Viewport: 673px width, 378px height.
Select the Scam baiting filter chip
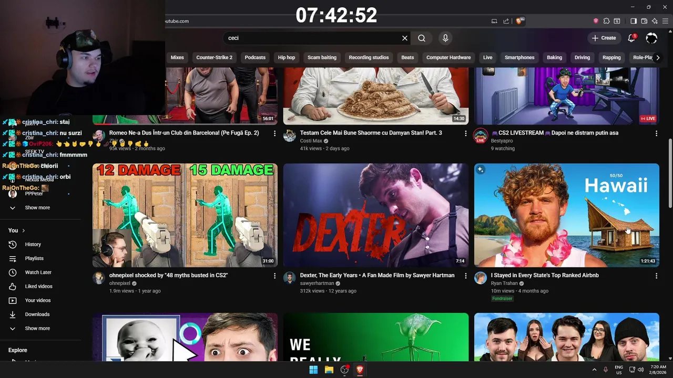tap(322, 57)
